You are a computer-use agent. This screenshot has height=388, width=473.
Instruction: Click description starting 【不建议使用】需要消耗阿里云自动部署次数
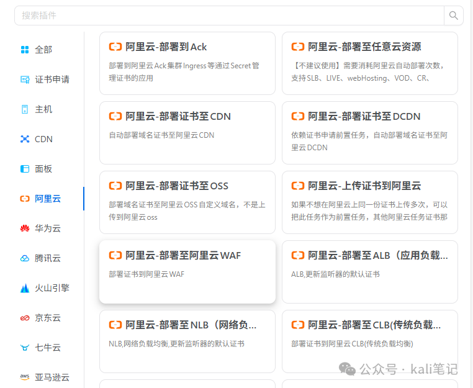point(367,72)
